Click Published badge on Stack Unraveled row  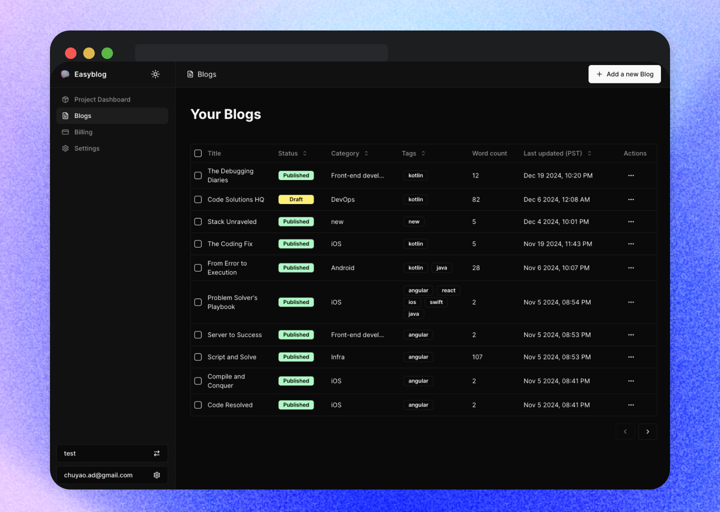(x=296, y=221)
